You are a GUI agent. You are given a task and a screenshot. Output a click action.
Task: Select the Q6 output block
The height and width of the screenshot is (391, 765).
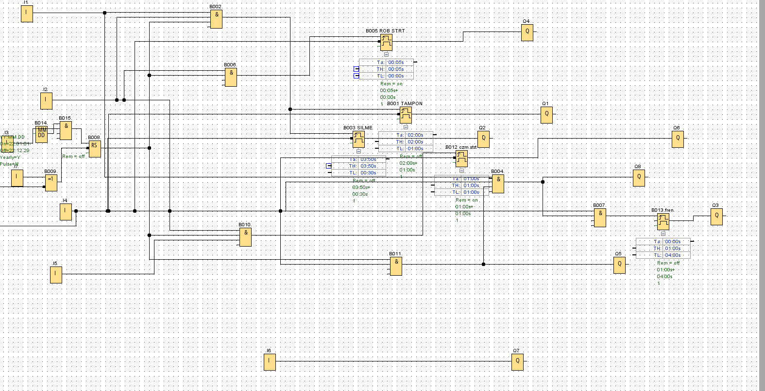(x=678, y=139)
